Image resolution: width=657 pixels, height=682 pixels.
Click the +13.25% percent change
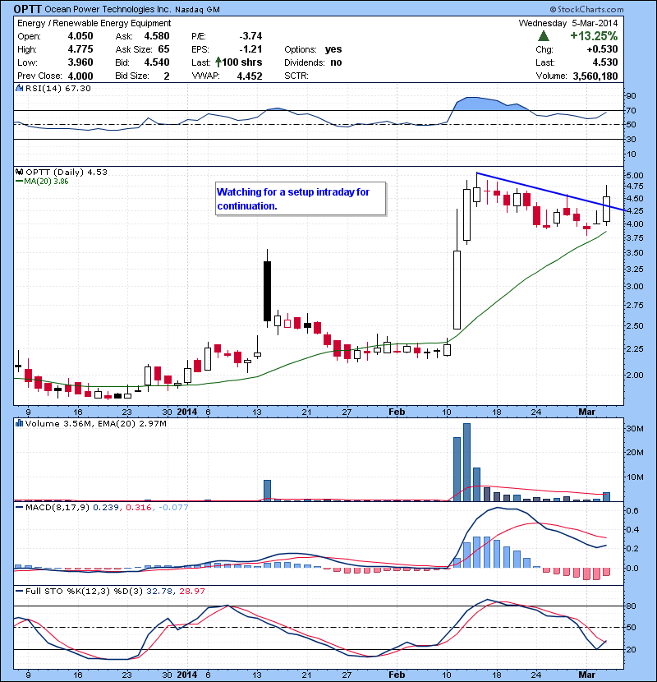click(594, 35)
